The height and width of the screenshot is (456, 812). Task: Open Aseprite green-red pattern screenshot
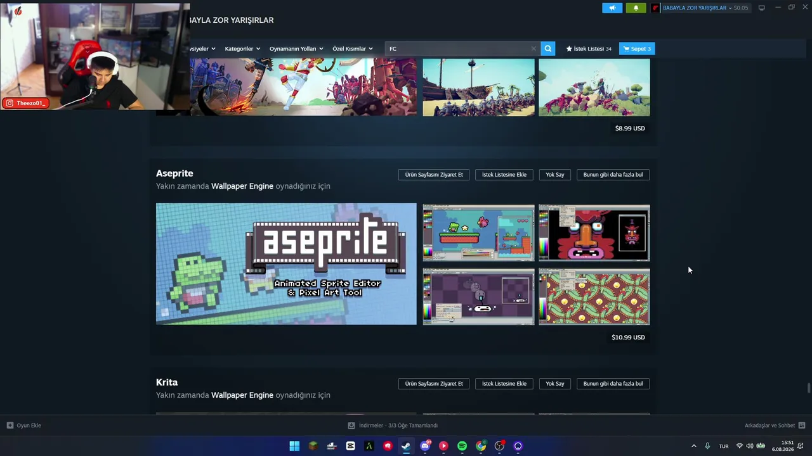click(594, 296)
